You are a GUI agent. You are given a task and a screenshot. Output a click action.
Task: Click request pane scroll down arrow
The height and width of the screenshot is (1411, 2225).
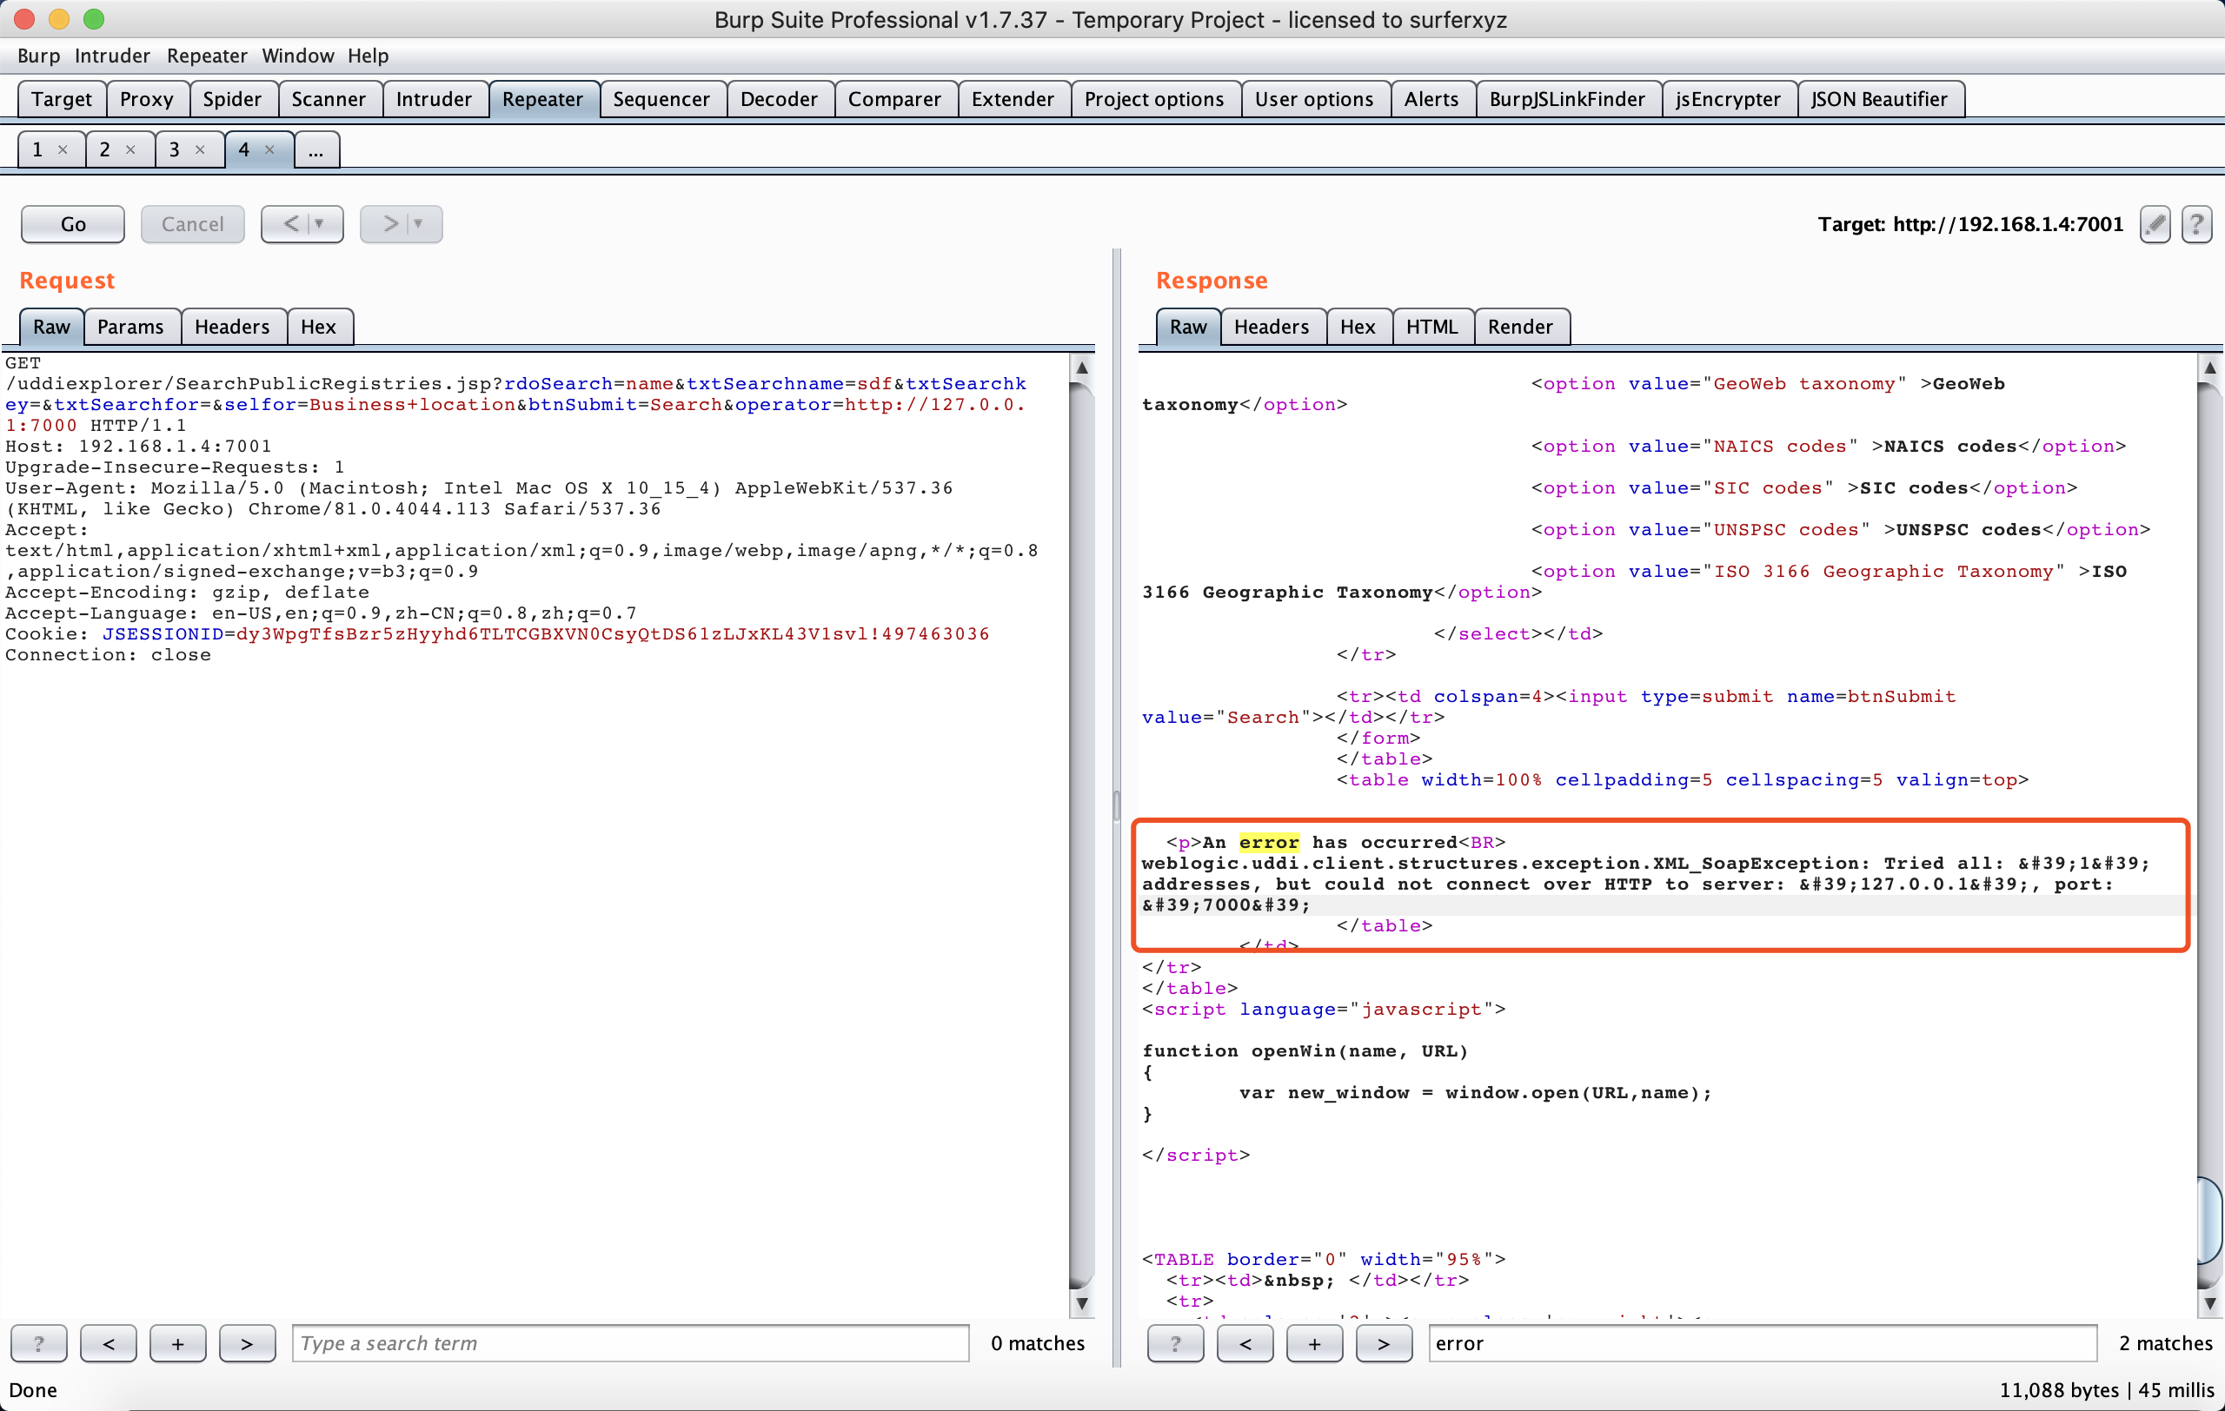1081,1304
